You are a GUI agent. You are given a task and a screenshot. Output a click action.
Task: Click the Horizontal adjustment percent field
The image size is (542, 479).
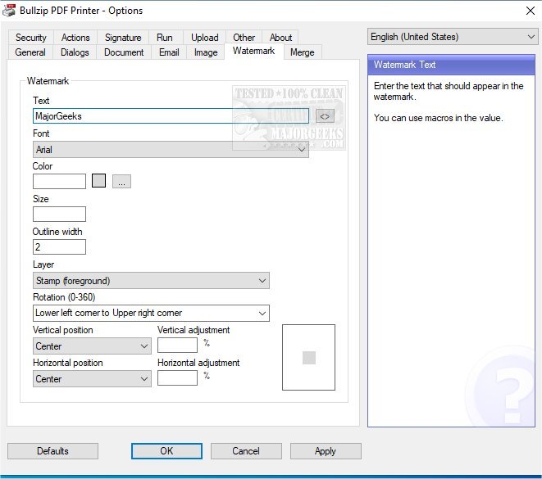pyautogui.click(x=177, y=378)
